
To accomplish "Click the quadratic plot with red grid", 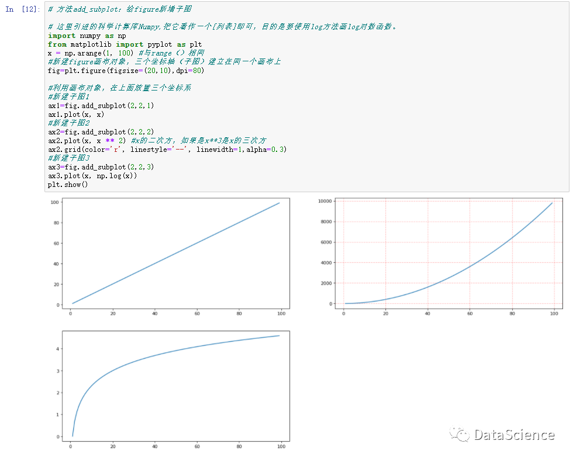I will (449, 254).
